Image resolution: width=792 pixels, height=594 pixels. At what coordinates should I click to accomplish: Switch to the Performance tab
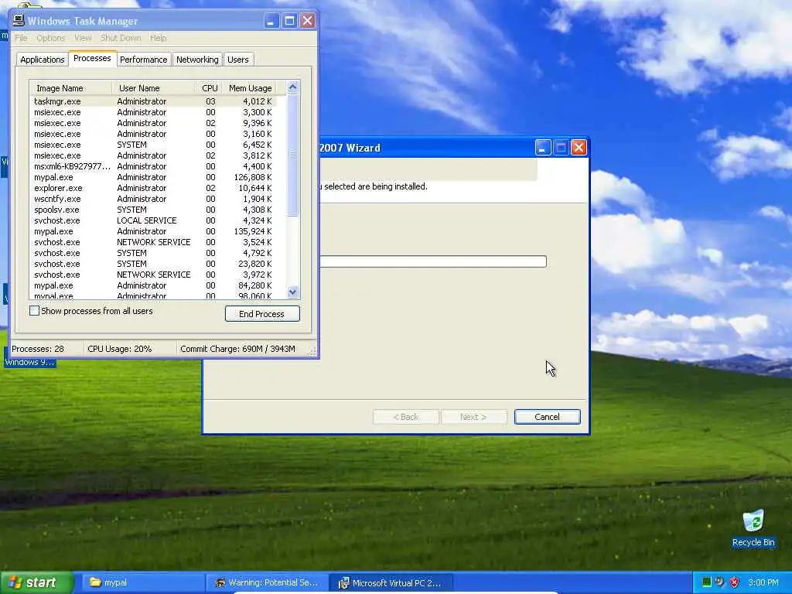coord(143,60)
